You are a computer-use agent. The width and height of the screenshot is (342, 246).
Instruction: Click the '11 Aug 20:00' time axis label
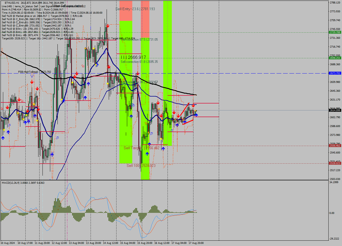pyautogui.click(x=42, y=243)
